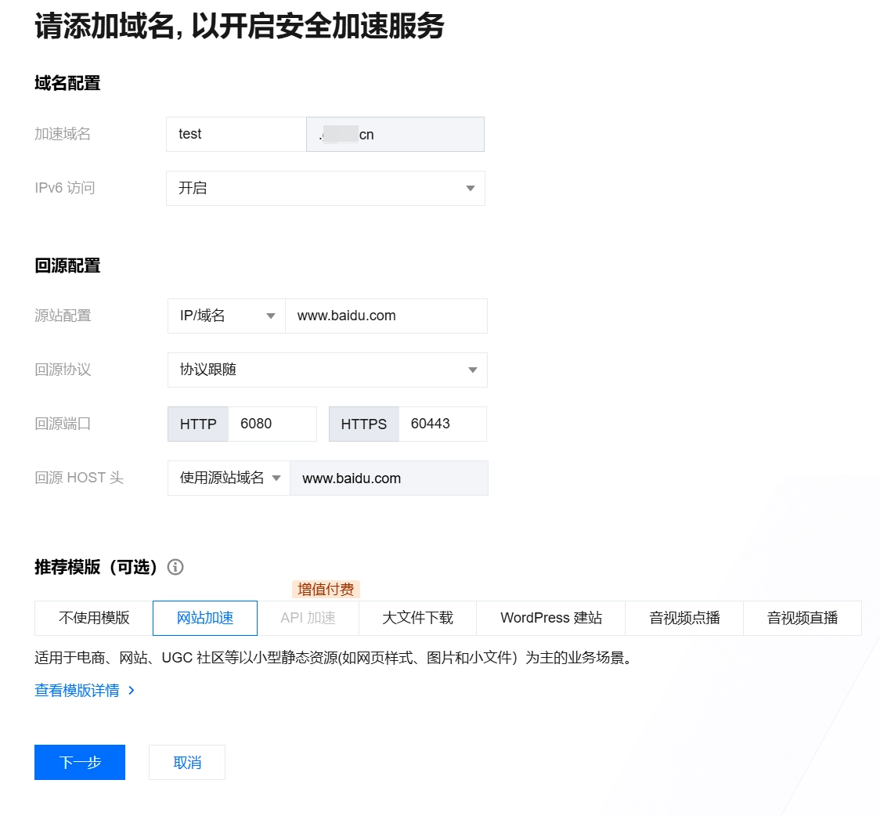Click the 取消 button

coord(187,762)
